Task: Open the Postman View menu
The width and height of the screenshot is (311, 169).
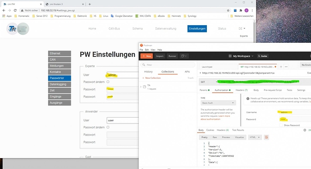Action: coord(153,50)
